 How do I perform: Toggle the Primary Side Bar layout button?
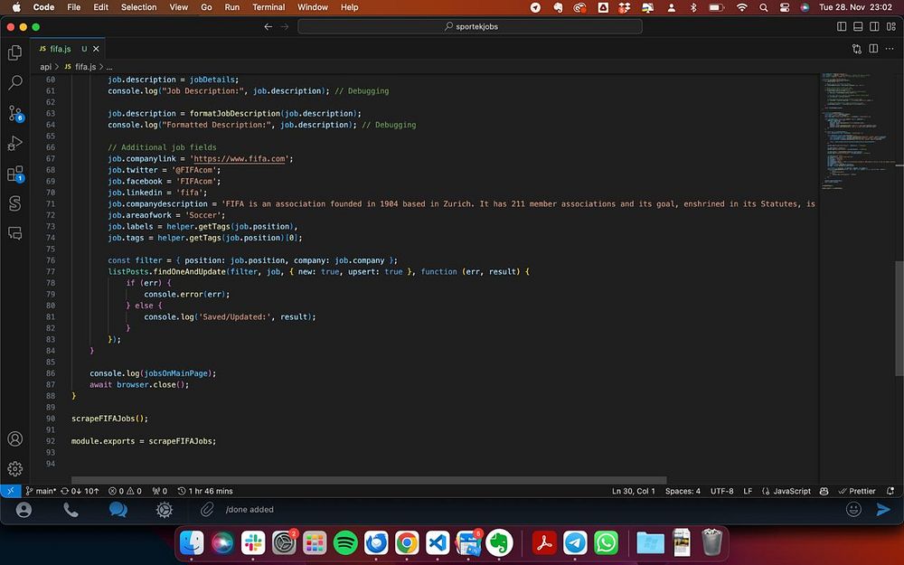pyautogui.click(x=843, y=26)
